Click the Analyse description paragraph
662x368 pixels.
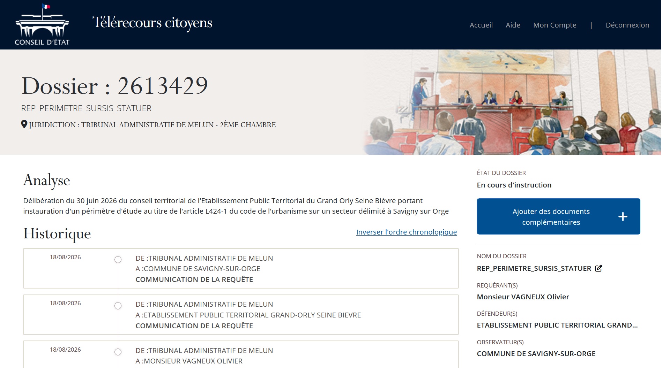(236, 206)
